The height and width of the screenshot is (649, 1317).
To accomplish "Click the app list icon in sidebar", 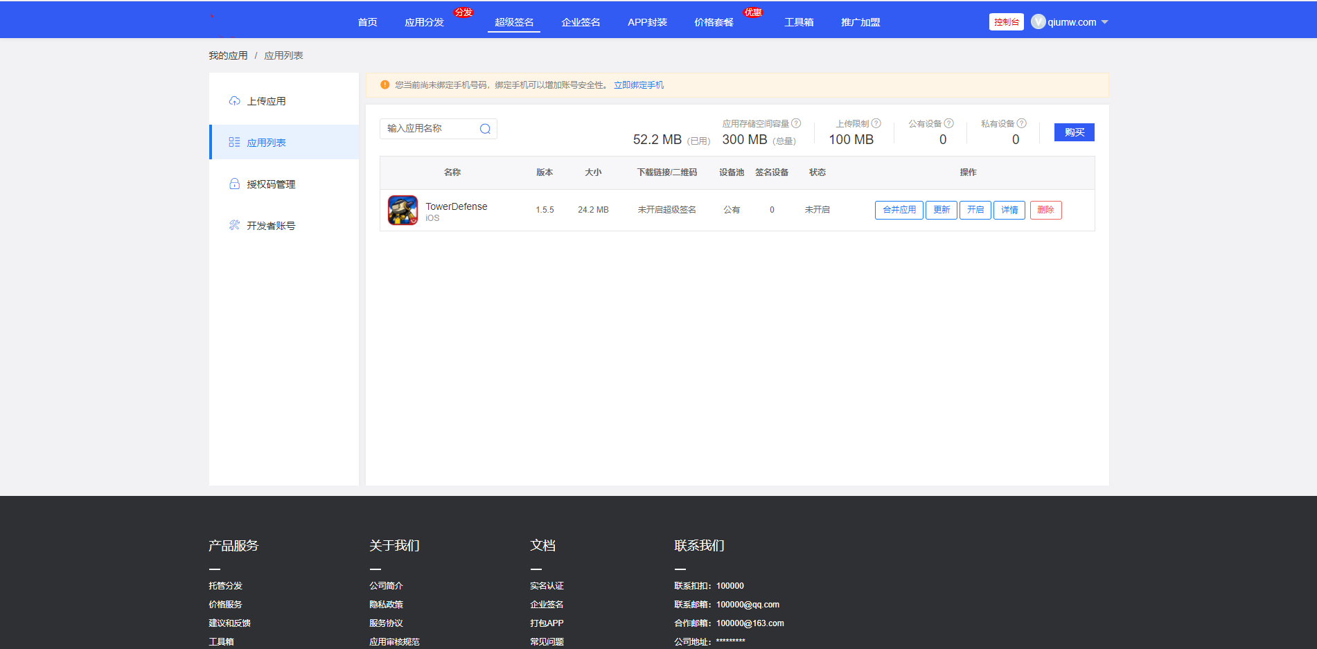I will [x=235, y=142].
